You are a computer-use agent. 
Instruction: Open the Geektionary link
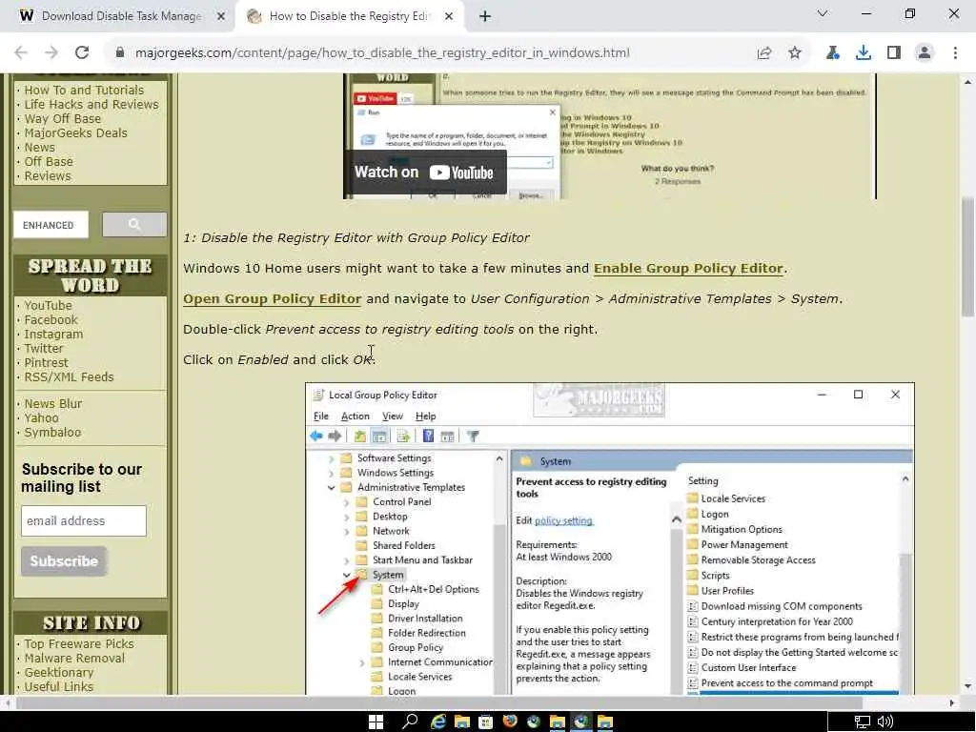pos(59,673)
